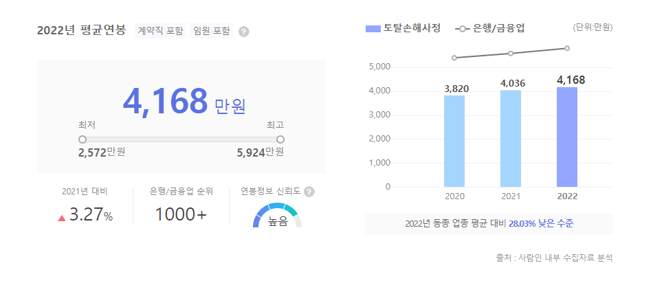Select the 임원 포함 tag
The height and width of the screenshot is (294, 653).
coord(212,31)
